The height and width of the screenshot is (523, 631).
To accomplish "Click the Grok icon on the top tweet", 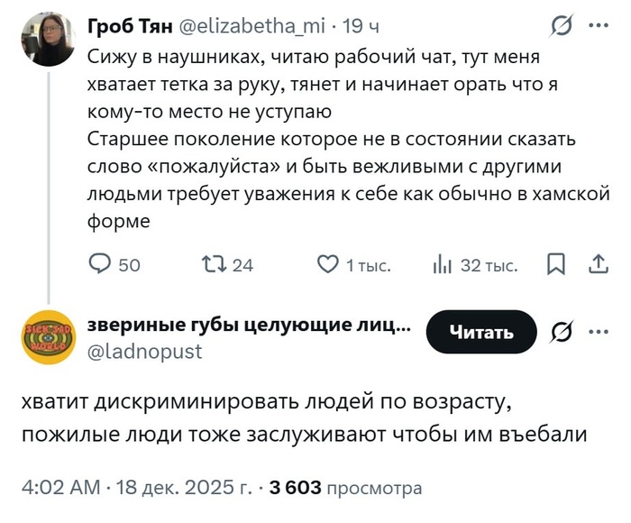I will coord(558,28).
